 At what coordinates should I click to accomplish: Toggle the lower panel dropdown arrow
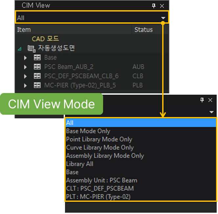point(211,112)
